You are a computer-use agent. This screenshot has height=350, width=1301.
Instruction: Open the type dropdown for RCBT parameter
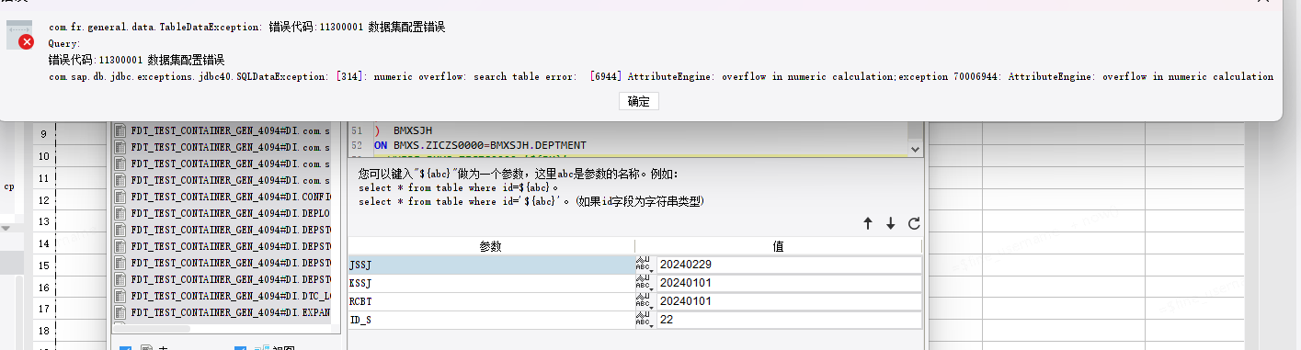point(644,301)
